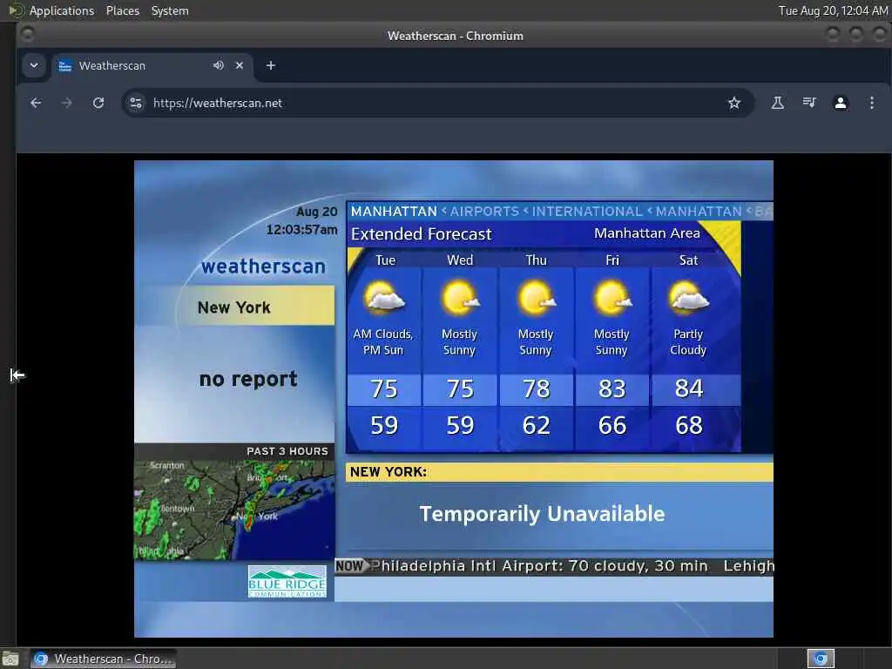Click the PAST 3 HOURS label
892x669 pixels.
click(x=287, y=451)
